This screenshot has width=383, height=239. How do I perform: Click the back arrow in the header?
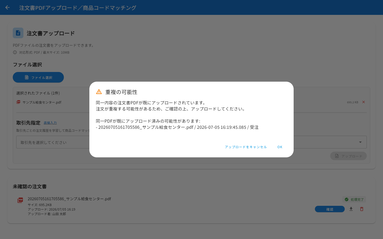coord(7,7)
